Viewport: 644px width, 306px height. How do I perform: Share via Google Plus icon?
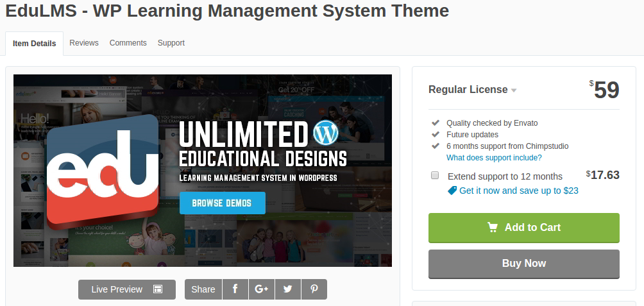point(262,289)
